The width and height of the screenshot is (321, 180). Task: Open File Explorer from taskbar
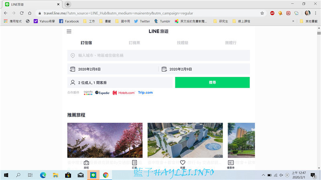pos(55,175)
